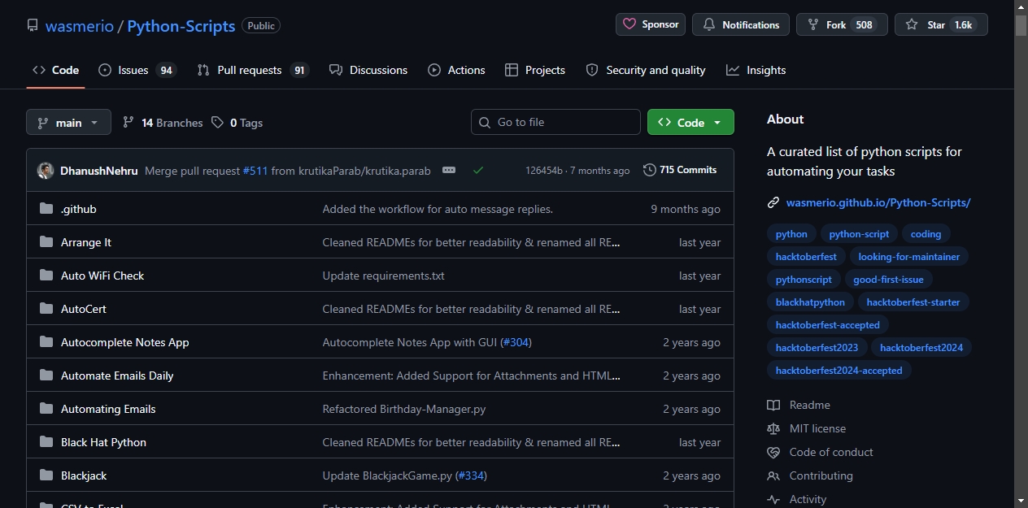Open the Black Hat Python folder

(x=104, y=442)
